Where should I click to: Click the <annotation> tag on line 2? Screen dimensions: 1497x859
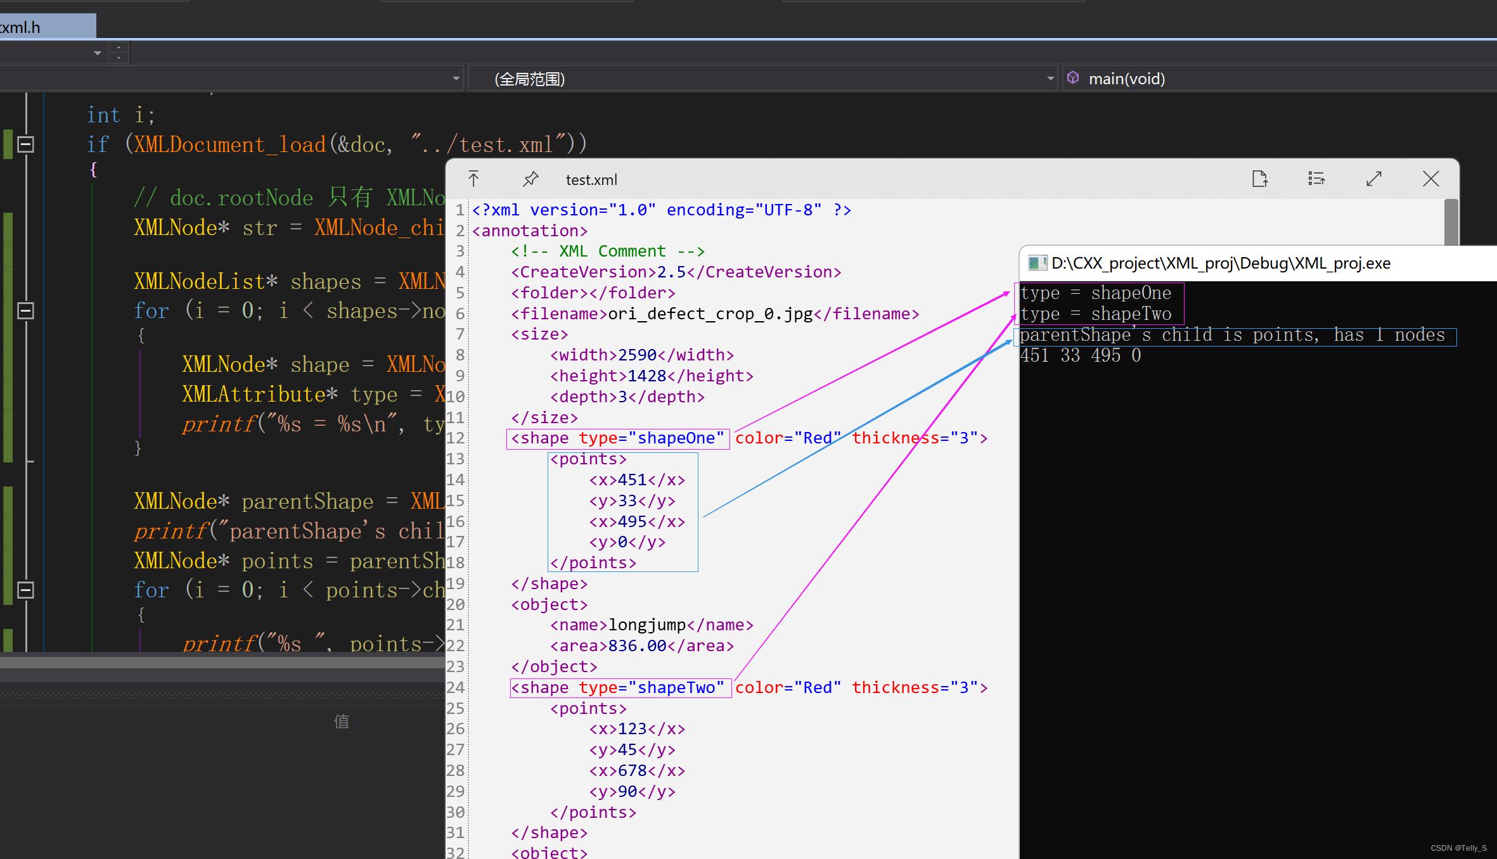(x=530, y=231)
